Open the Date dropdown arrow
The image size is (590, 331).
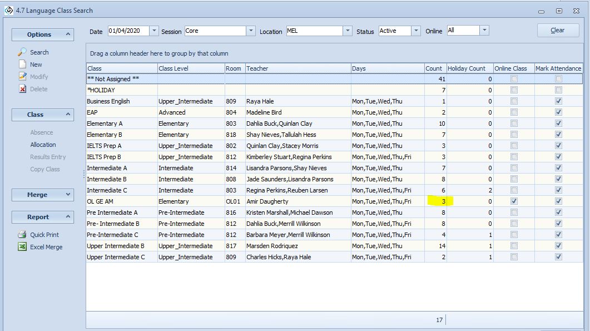pos(154,31)
